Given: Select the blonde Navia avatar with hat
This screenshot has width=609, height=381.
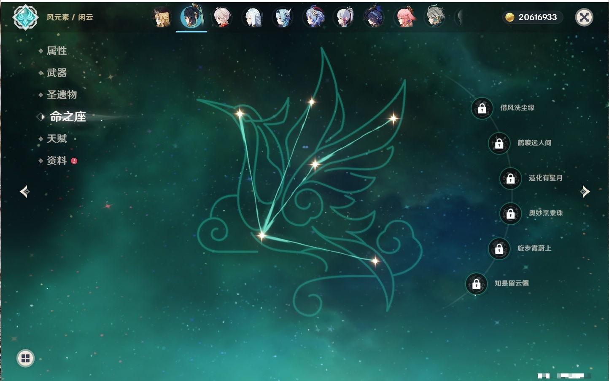Looking at the screenshot, I should 162,18.
